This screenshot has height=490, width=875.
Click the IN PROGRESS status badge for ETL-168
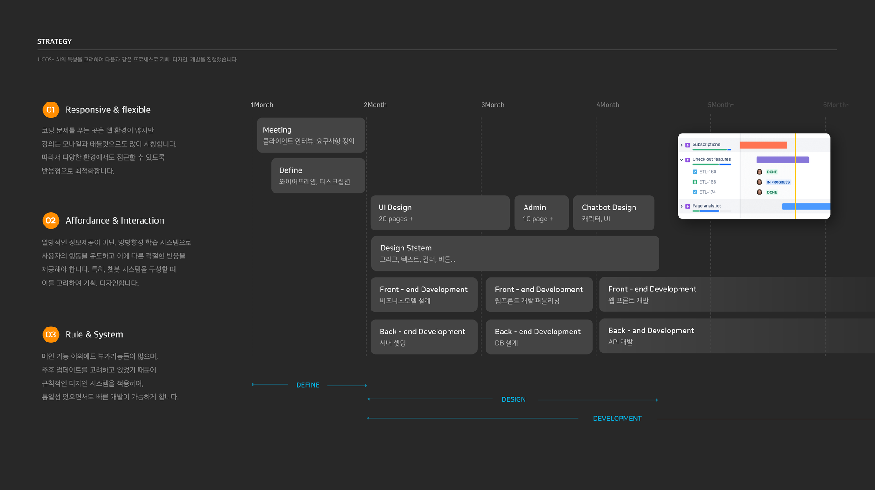pyautogui.click(x=778, y=182)
